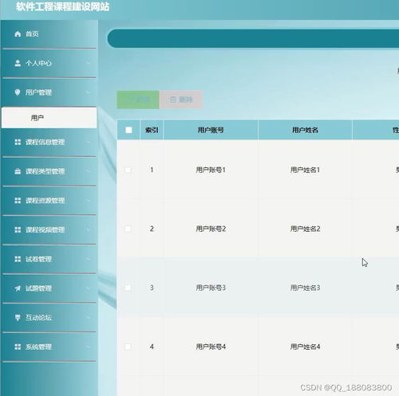The image size is (399, 396).
Task: Expand the 试卷管理 chevron
Action: pos(88,259)
